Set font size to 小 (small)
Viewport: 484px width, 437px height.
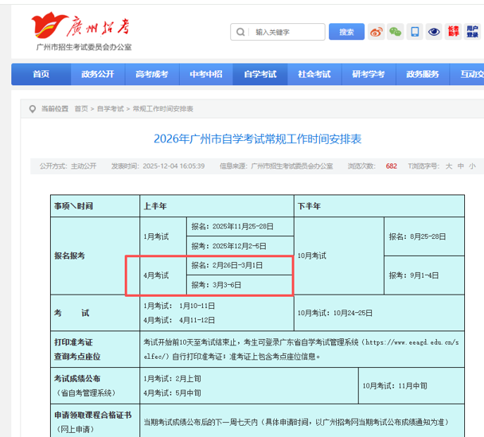coord(472,166)
